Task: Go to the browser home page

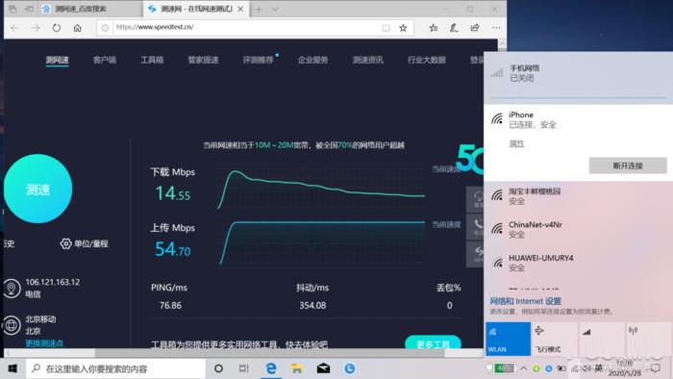Action: 77,28
